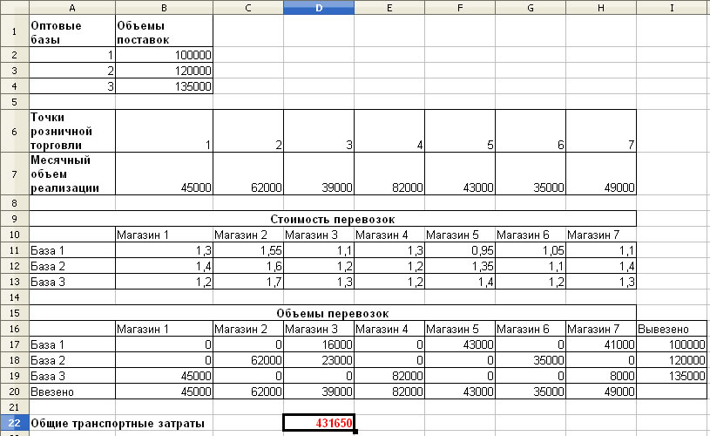Image resolution: width=710 pixels, height=436 pixels.
Task: Click 'Объемы поставок' header cell
Action: pos(164,31)
